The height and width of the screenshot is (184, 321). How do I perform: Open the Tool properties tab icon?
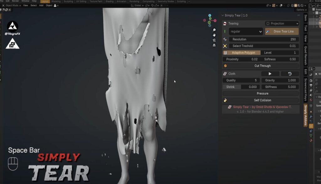311,75
